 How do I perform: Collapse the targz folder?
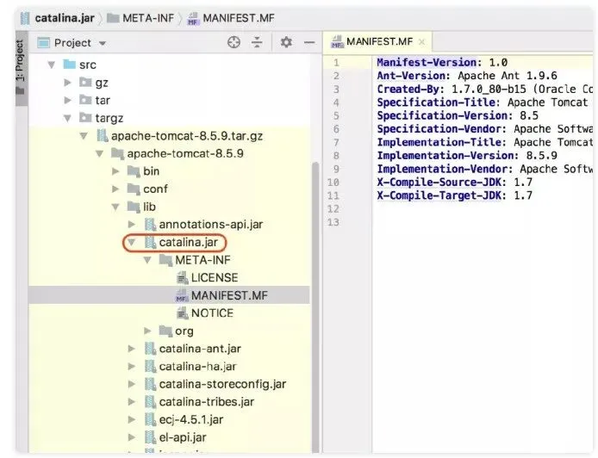pyautogui.click(x=67, y=118)
